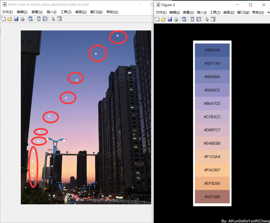Click New Figure icon in Figure 2 toolbar
The image size is (270, 223).
pos(157,19)
